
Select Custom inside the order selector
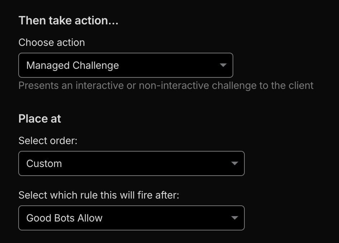(44, 163)
